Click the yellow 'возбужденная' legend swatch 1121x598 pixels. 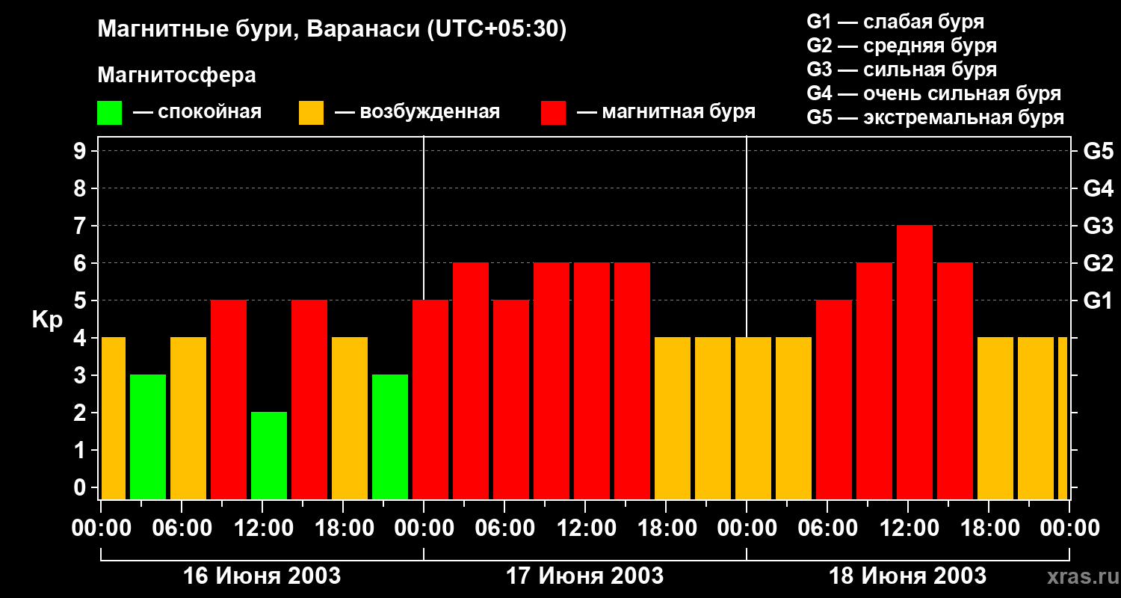[311, 113]
